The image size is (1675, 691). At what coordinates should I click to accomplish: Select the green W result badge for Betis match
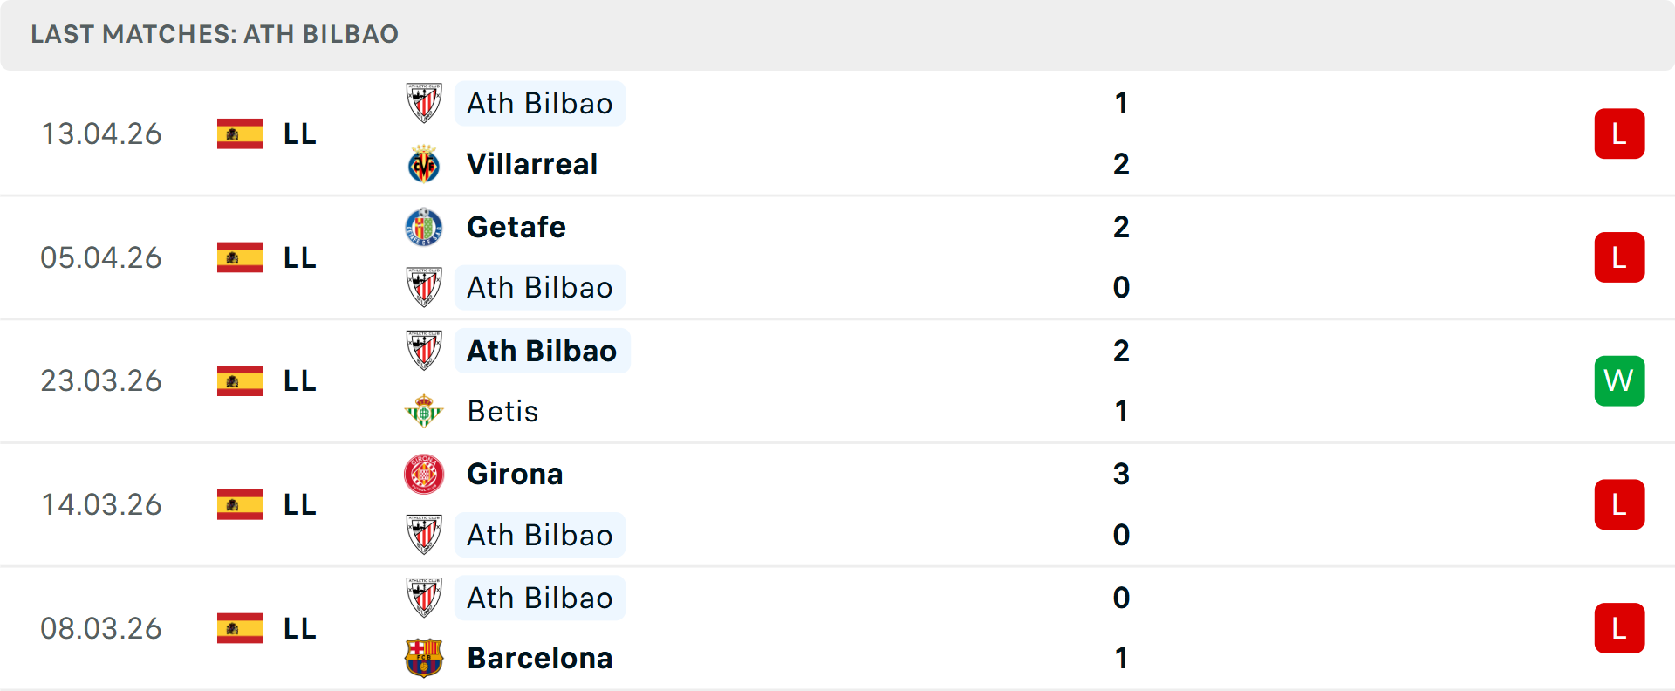point(1619,380)
